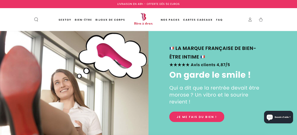Go to BIJOUX DE CORPS category
The image size is (297, 135).
point(110,20)
